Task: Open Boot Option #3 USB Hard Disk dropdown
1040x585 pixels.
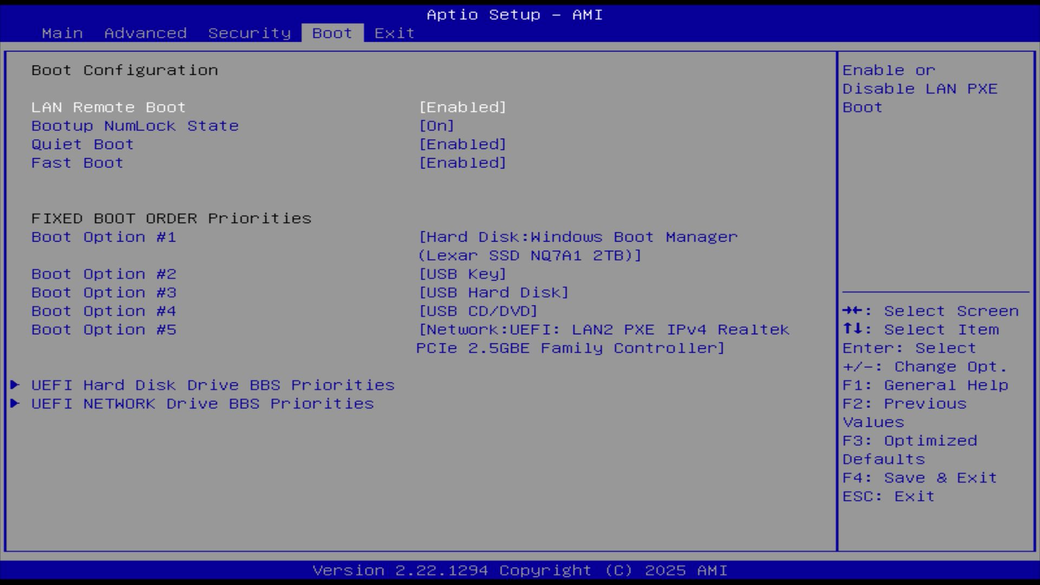Action: [493, 292]
